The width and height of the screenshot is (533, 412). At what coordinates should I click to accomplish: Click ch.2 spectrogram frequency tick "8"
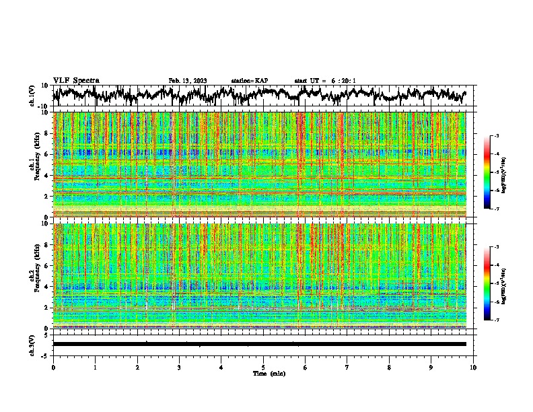tap(47, 245)
